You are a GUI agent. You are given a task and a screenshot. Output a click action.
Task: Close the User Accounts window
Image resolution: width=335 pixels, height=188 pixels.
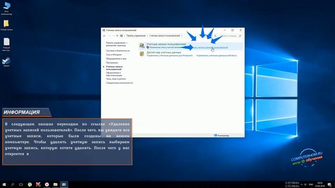click(241, 30)
